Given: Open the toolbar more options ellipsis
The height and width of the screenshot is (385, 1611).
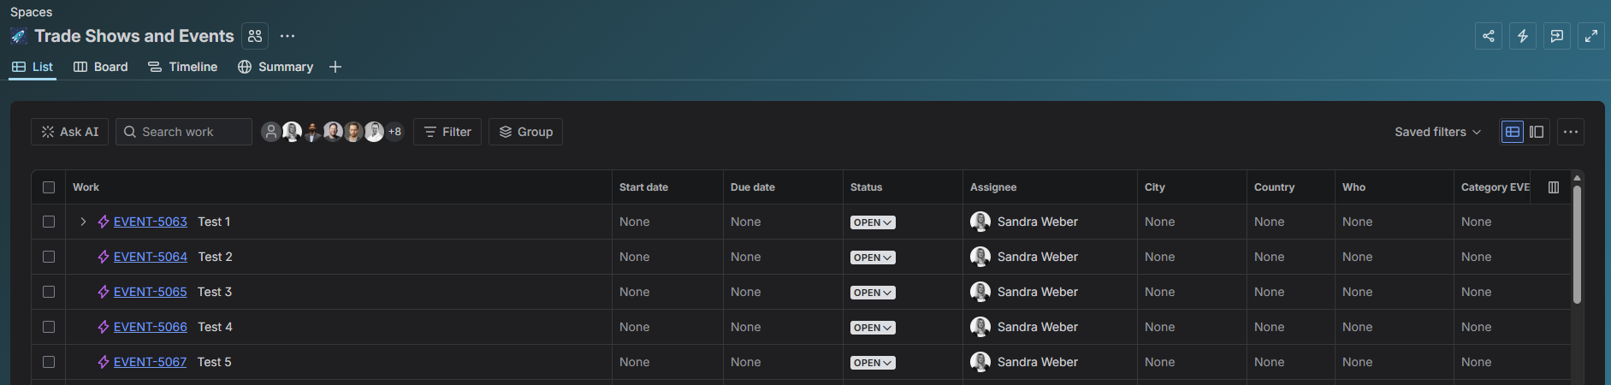Looking at the screenshot, I should (1571, 132).
